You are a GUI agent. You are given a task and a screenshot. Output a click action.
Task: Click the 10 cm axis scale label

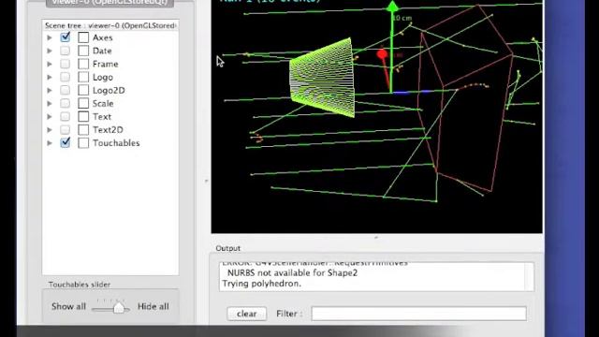click(x=402, y=18)
